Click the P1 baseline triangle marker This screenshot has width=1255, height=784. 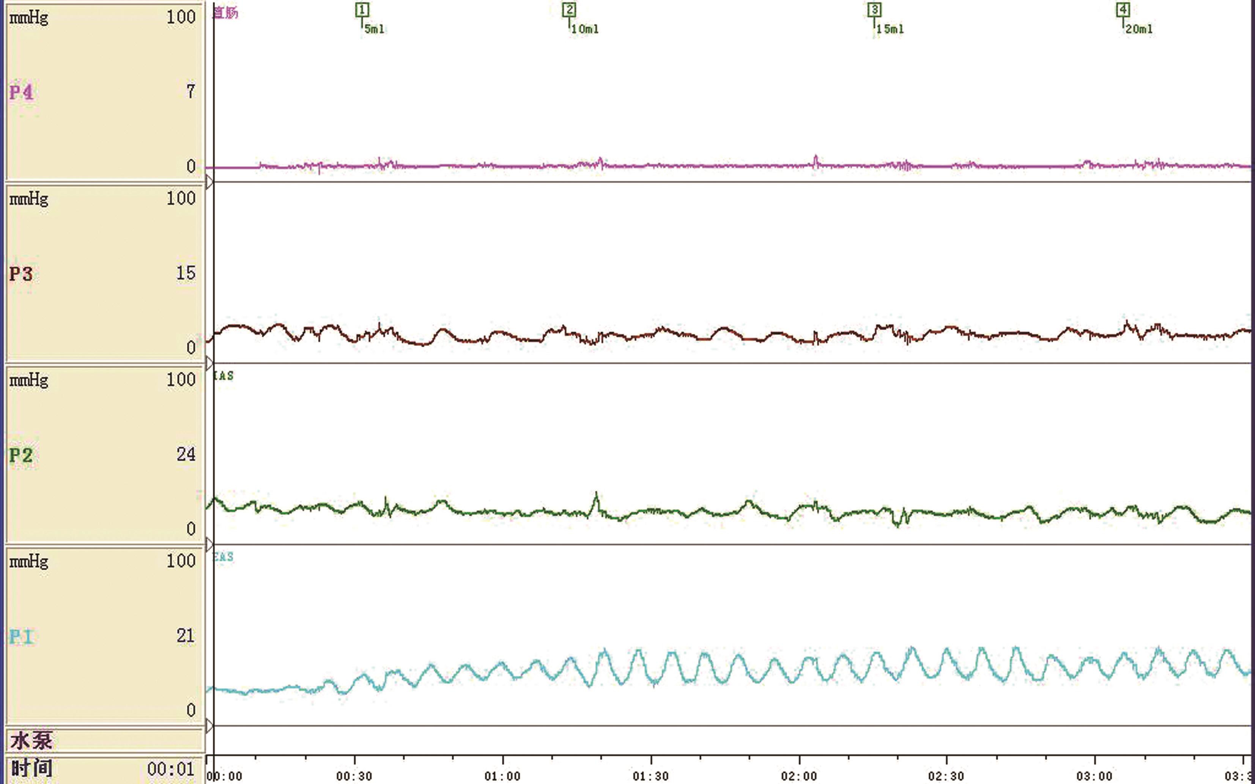[x=209, y=726]
